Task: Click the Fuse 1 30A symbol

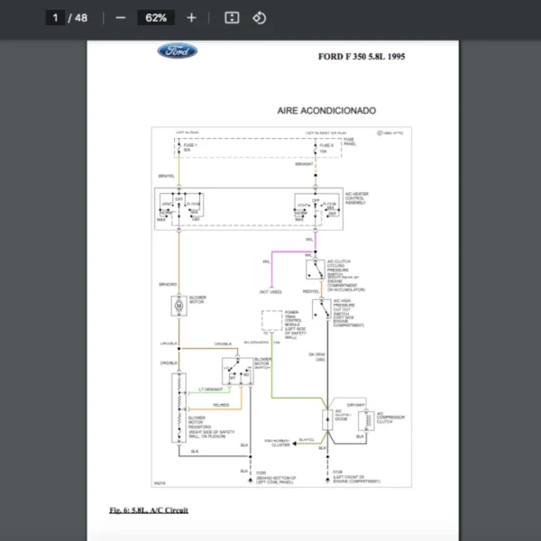Action: click(179, 146)
